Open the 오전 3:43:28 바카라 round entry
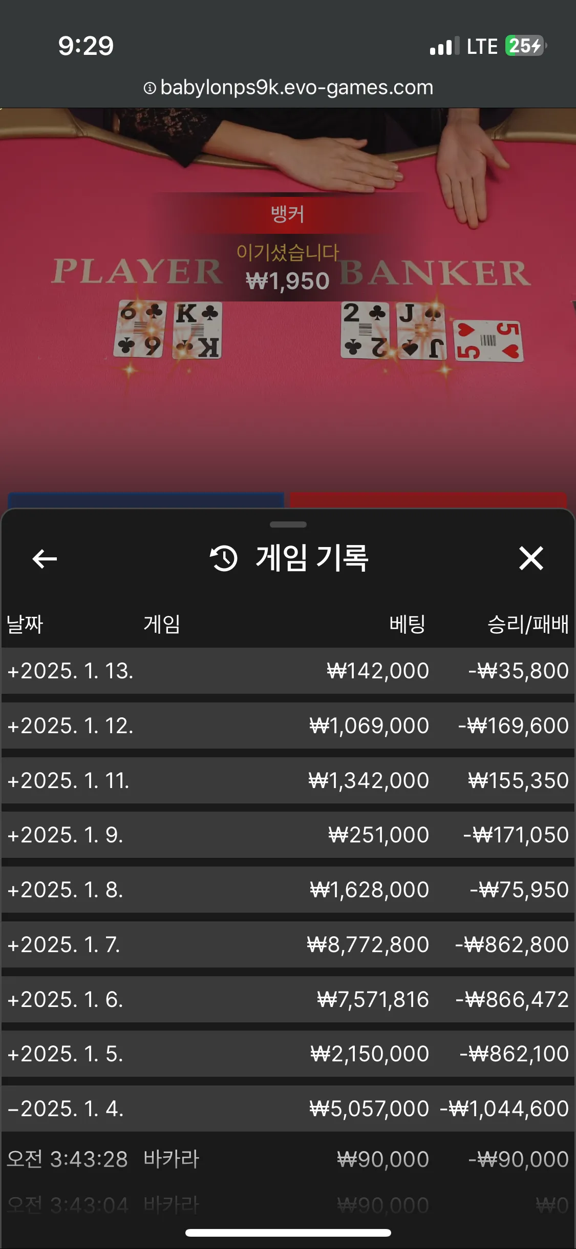This screenshot has width=576, height=1249. point(288,1159)
